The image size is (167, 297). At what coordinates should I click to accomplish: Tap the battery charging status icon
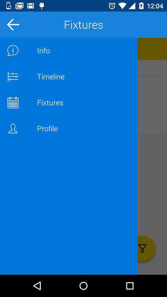coord(141,6)
